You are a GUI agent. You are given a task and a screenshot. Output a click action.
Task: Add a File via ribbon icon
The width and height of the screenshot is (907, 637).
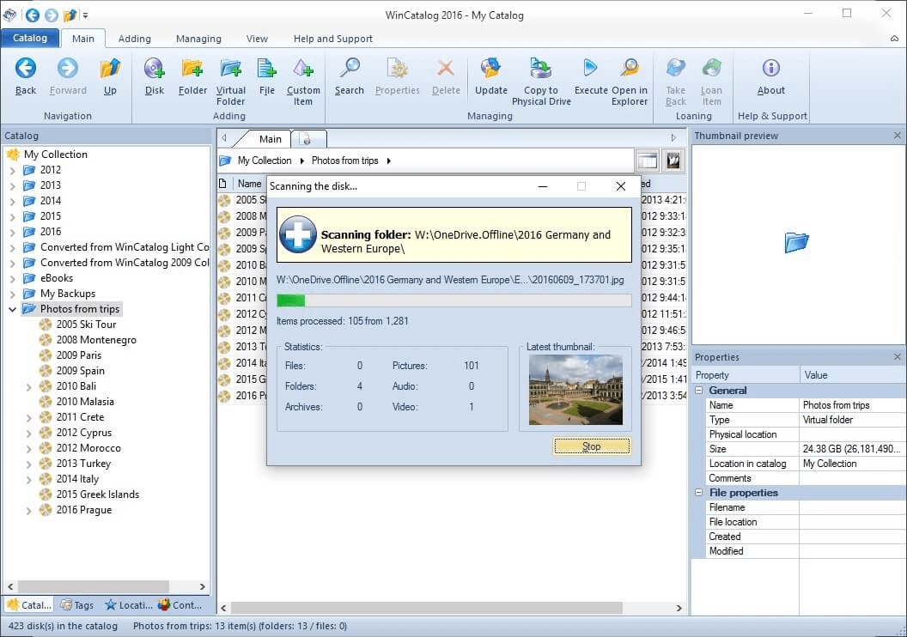pyautogui.click(x=266, y=68)
